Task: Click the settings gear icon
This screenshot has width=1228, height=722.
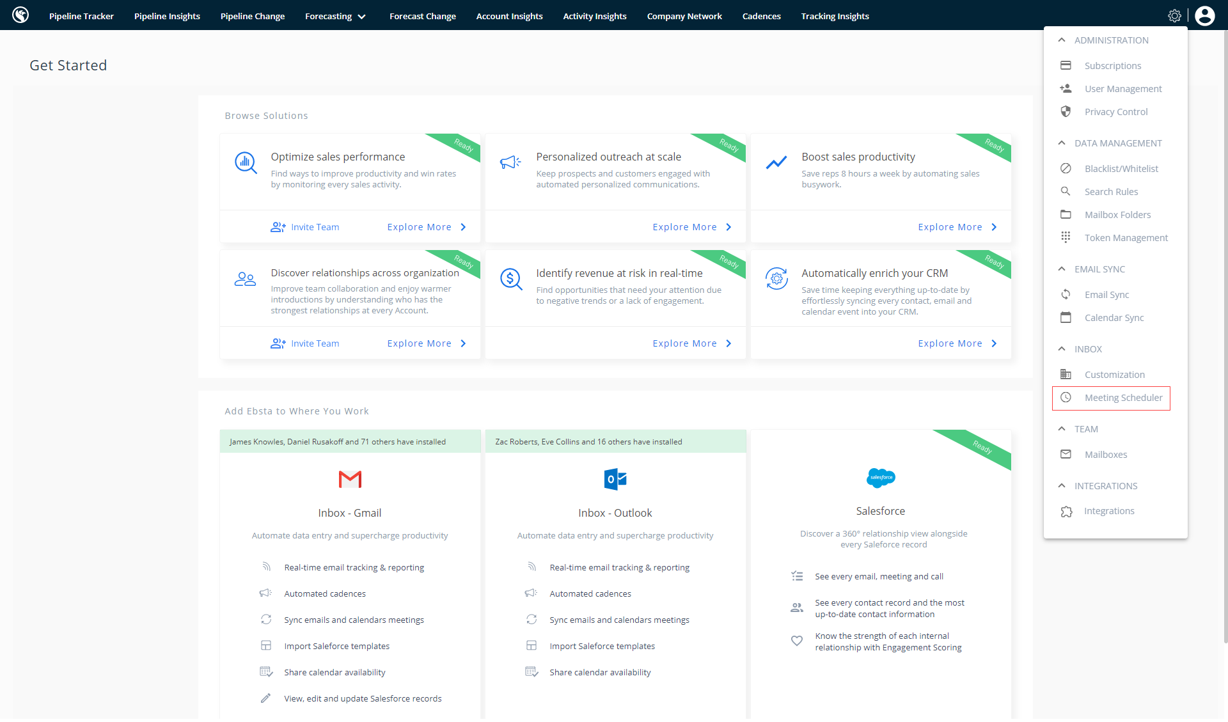Action: (x=1174, y=16)
